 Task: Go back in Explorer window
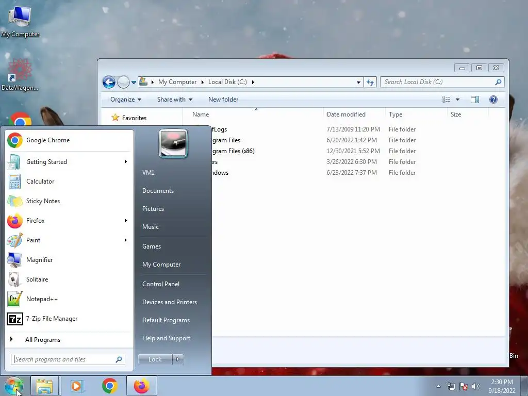109,82
